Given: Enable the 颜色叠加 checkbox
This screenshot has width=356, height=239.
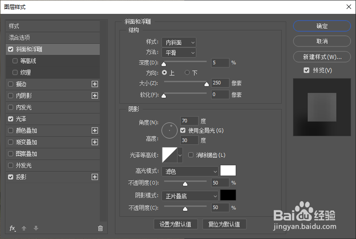Looking at the screenshot, I should click(11, 130).
